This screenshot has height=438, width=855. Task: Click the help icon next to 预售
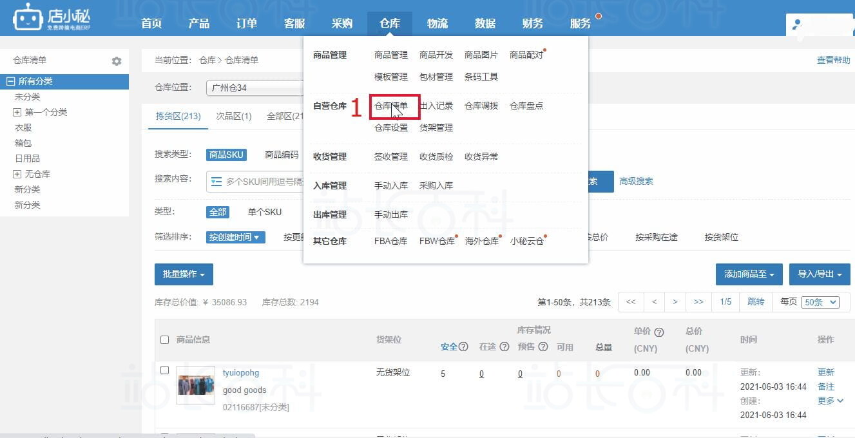tap(543, 347)
